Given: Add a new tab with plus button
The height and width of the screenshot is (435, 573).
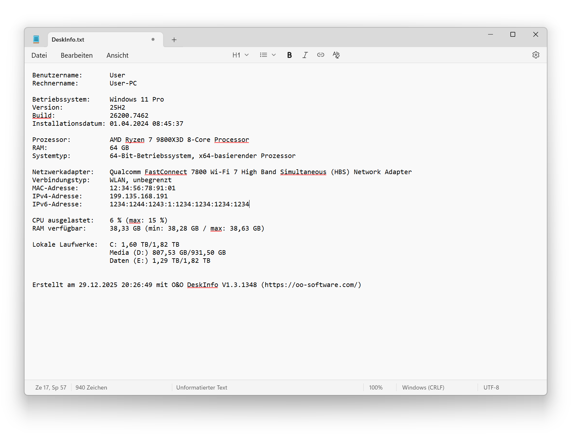Looking at the screenshot, I should pos(174,40).
